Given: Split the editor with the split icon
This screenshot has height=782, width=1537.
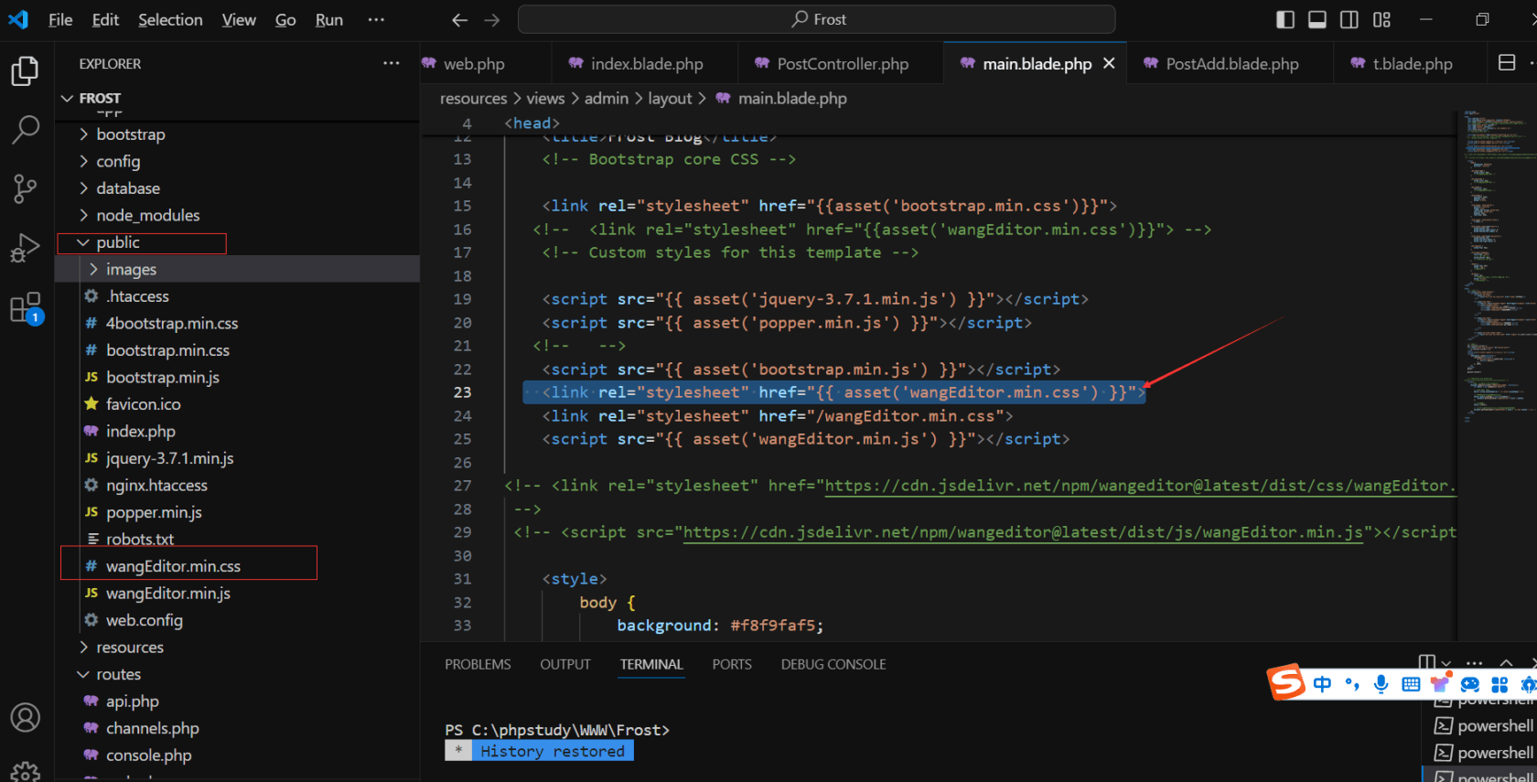Looking at the screenshot, I should point(1507,62).
